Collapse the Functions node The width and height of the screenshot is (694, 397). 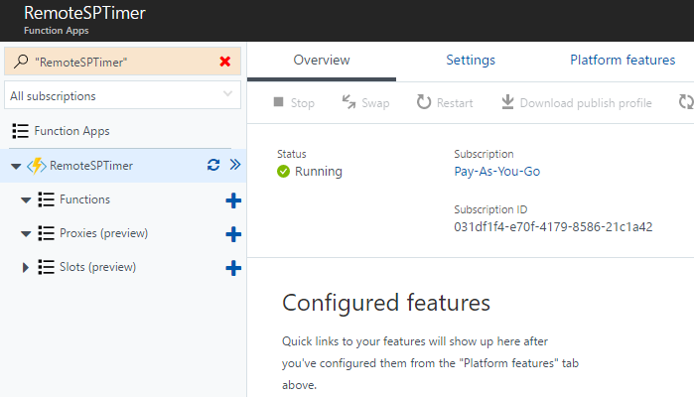(26, 200)
